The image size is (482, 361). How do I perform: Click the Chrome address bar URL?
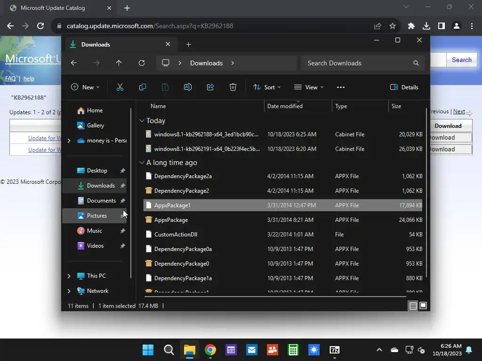(150, 26)
